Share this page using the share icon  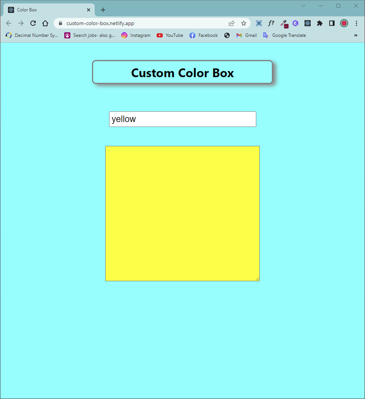pos(232,24)
